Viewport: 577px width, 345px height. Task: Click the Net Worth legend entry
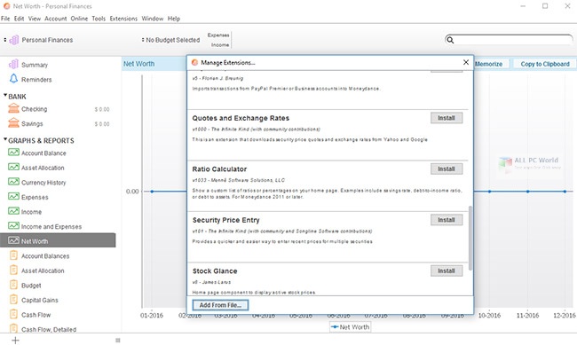[x=351, y=327]
